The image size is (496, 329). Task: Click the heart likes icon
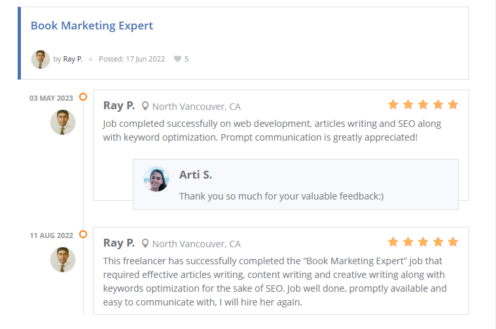tap(177, 59)
